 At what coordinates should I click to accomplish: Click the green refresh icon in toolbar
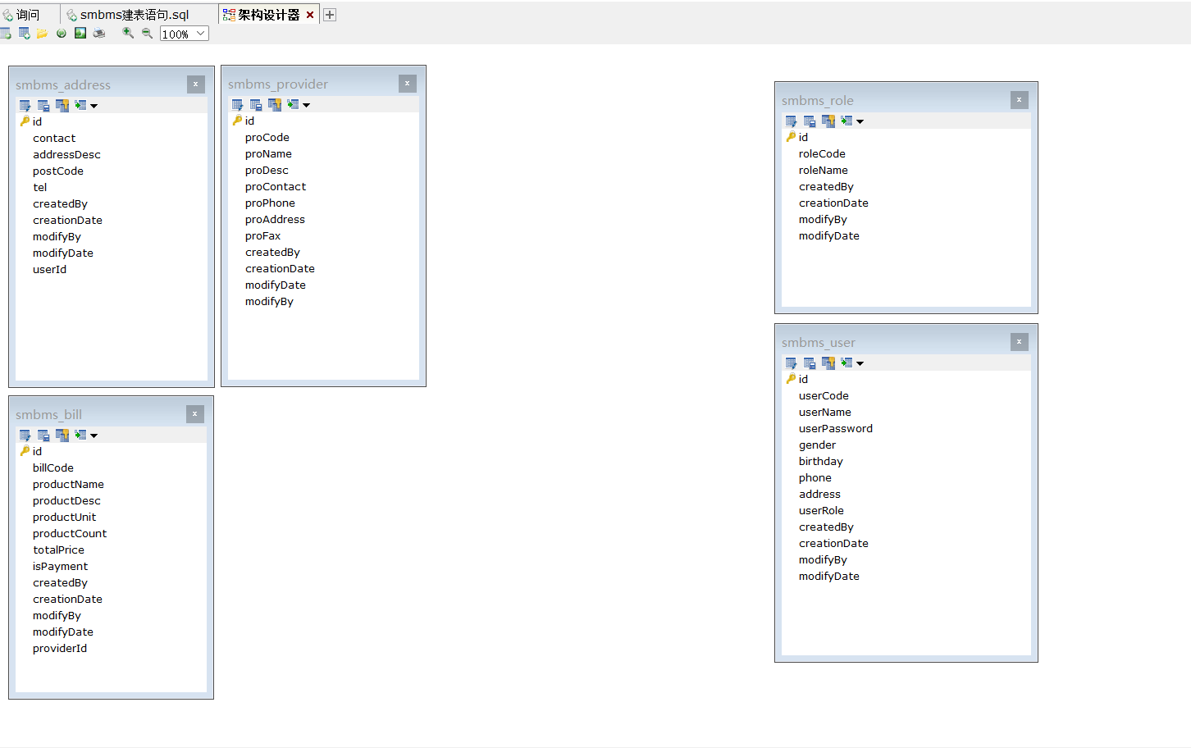(61, 34)
